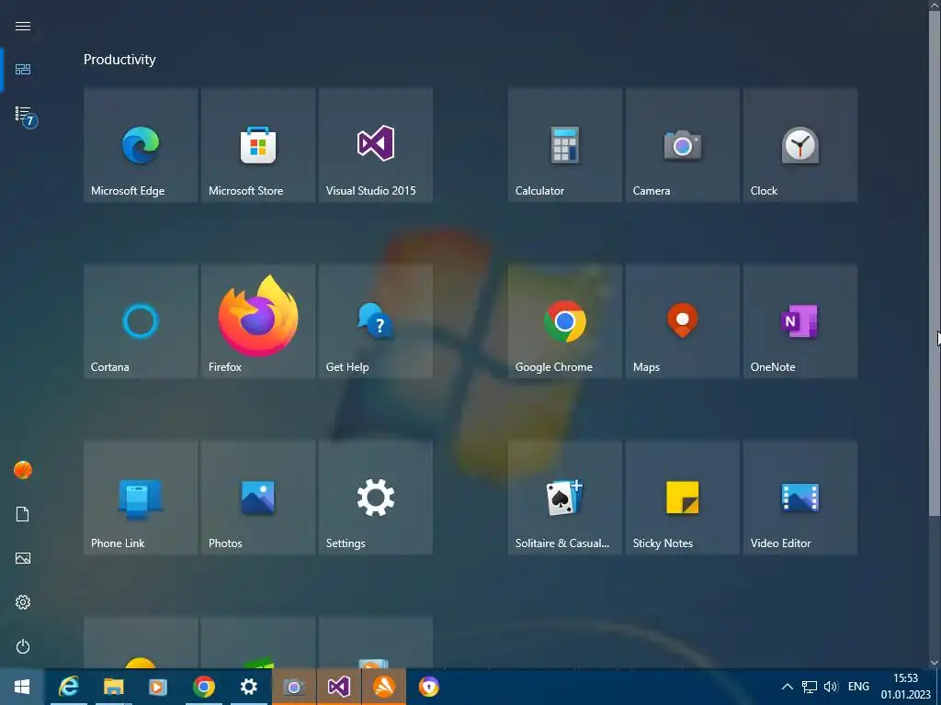This screenshot has height=705, width=941.
Task: Switch to All apps list view
Action: (x=25, y=116)
